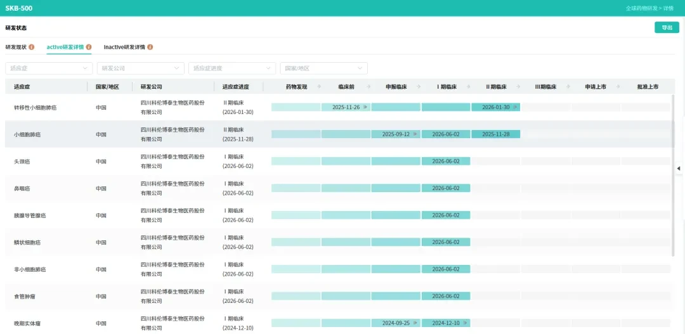This screenshot has width=685, height=334.
Task: Click the 晚期实体瘤 indication cell
Action: click(x=27, y=323)
